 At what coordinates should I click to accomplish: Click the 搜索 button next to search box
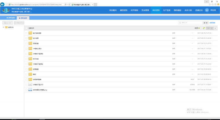click(205, 23)
